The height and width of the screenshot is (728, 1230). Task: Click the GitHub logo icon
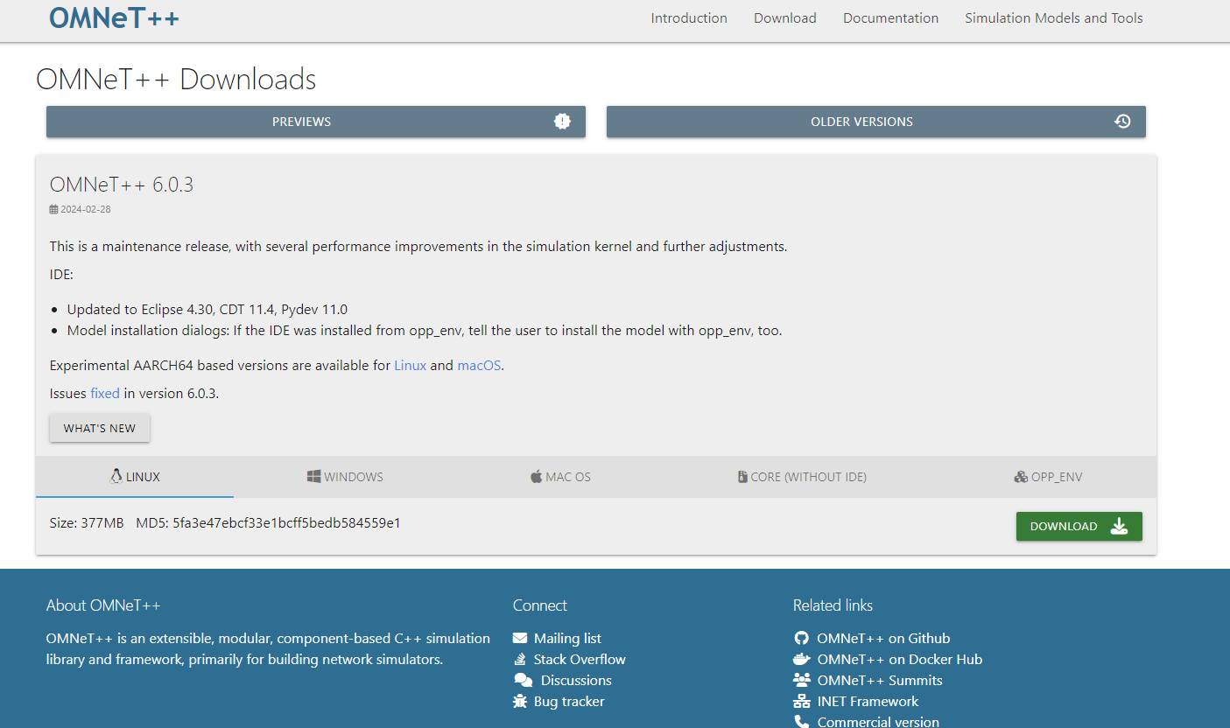tap(801, 639)
